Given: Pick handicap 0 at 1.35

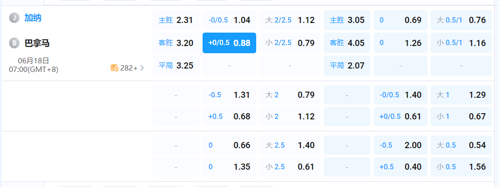Looking at the screenshot, I should coord(229,167).
